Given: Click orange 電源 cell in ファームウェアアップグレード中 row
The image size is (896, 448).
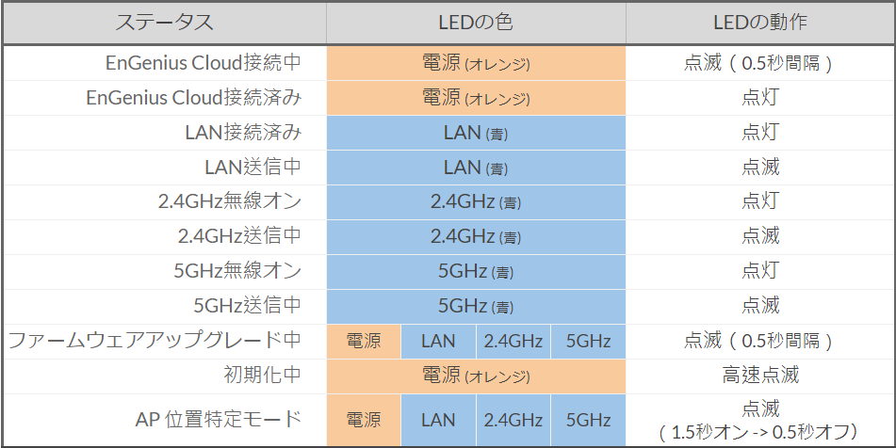Looking at the screenshot, I should point(364,341).
